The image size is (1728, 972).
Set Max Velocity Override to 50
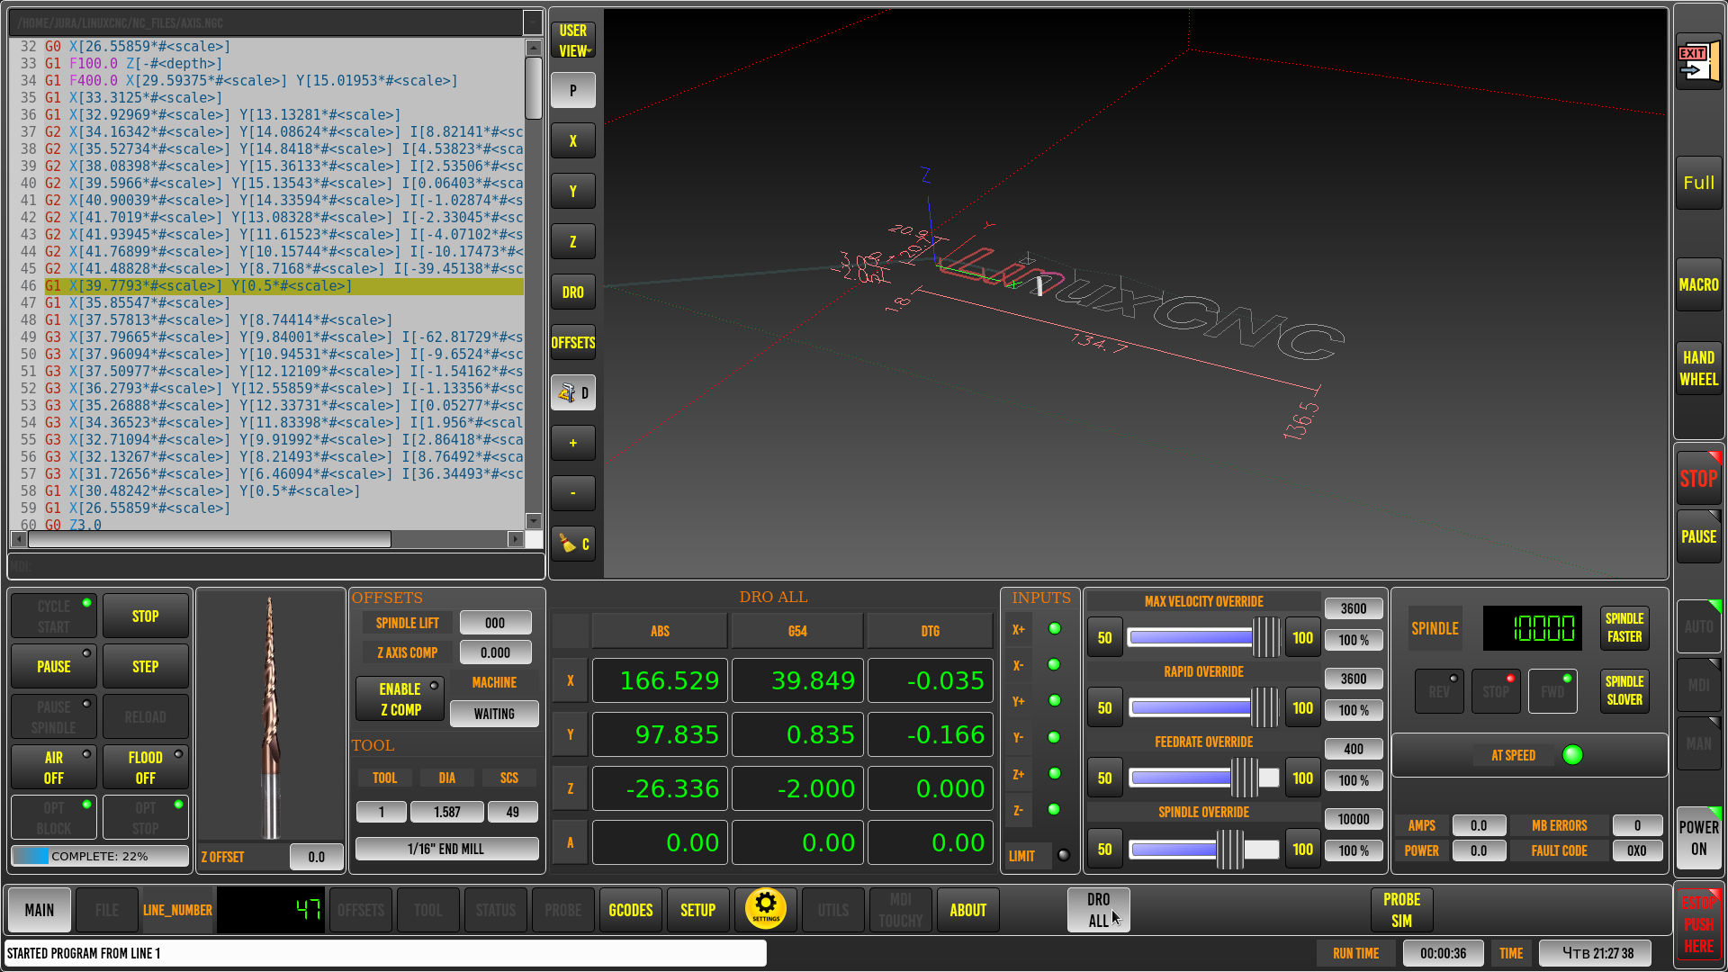pos(1104,637)
